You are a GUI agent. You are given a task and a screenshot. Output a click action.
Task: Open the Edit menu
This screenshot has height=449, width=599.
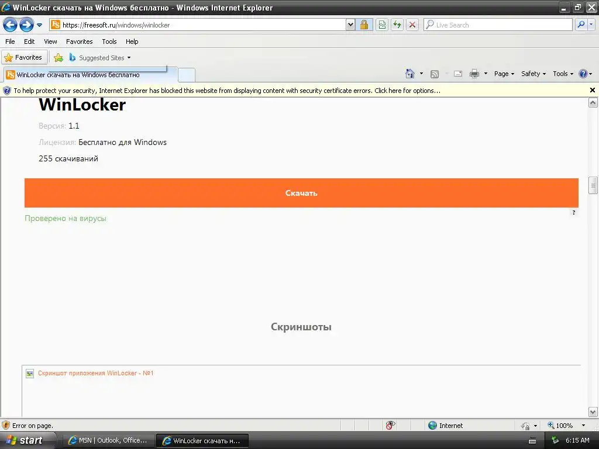(29, 42)
